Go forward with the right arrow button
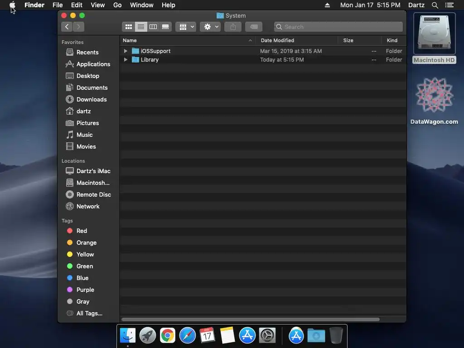Viewport: 464px width, 348px height. (78, 27)
